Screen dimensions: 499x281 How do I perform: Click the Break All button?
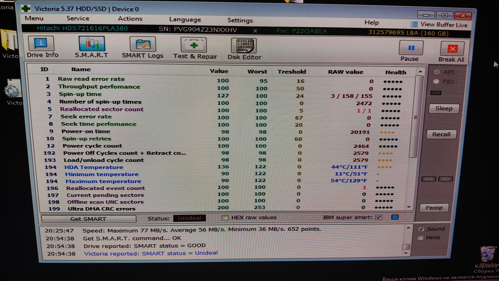tap(452, 52)
